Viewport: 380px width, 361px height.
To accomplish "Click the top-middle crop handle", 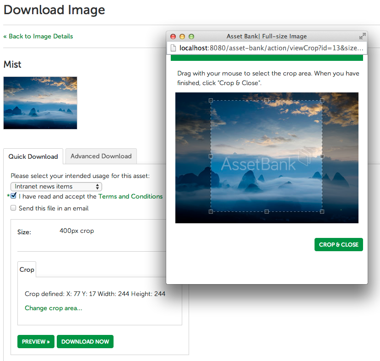I will (x=266, y=100).
